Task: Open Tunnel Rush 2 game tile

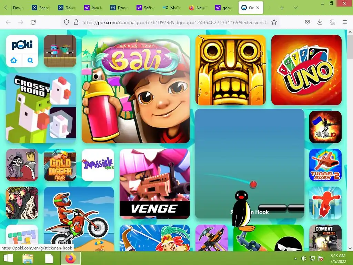Action: pyautogui.click(x=325, y=165)
